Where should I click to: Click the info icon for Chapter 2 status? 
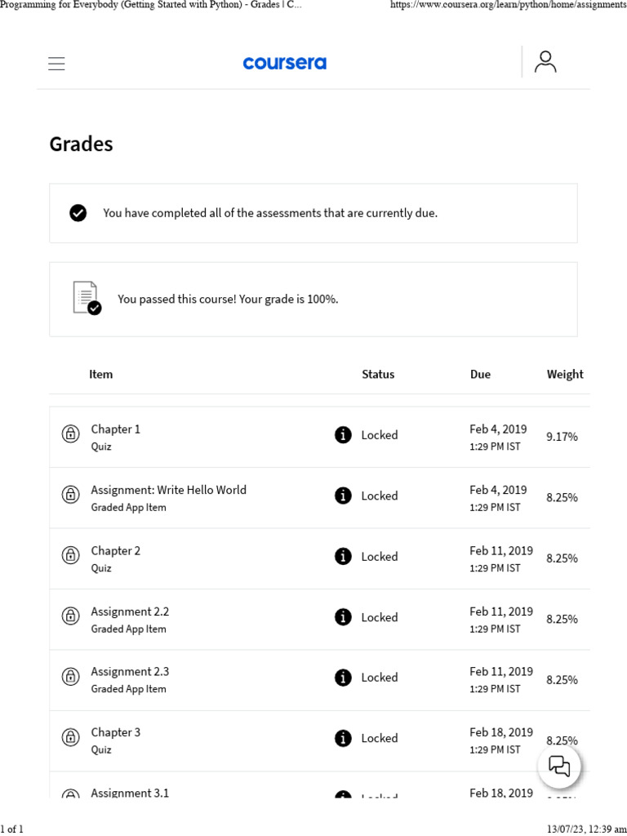[344, 557]
